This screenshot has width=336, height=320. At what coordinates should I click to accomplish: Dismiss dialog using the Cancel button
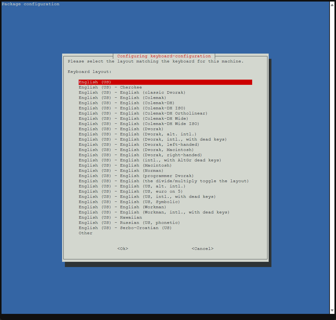[x=203, y=248]
